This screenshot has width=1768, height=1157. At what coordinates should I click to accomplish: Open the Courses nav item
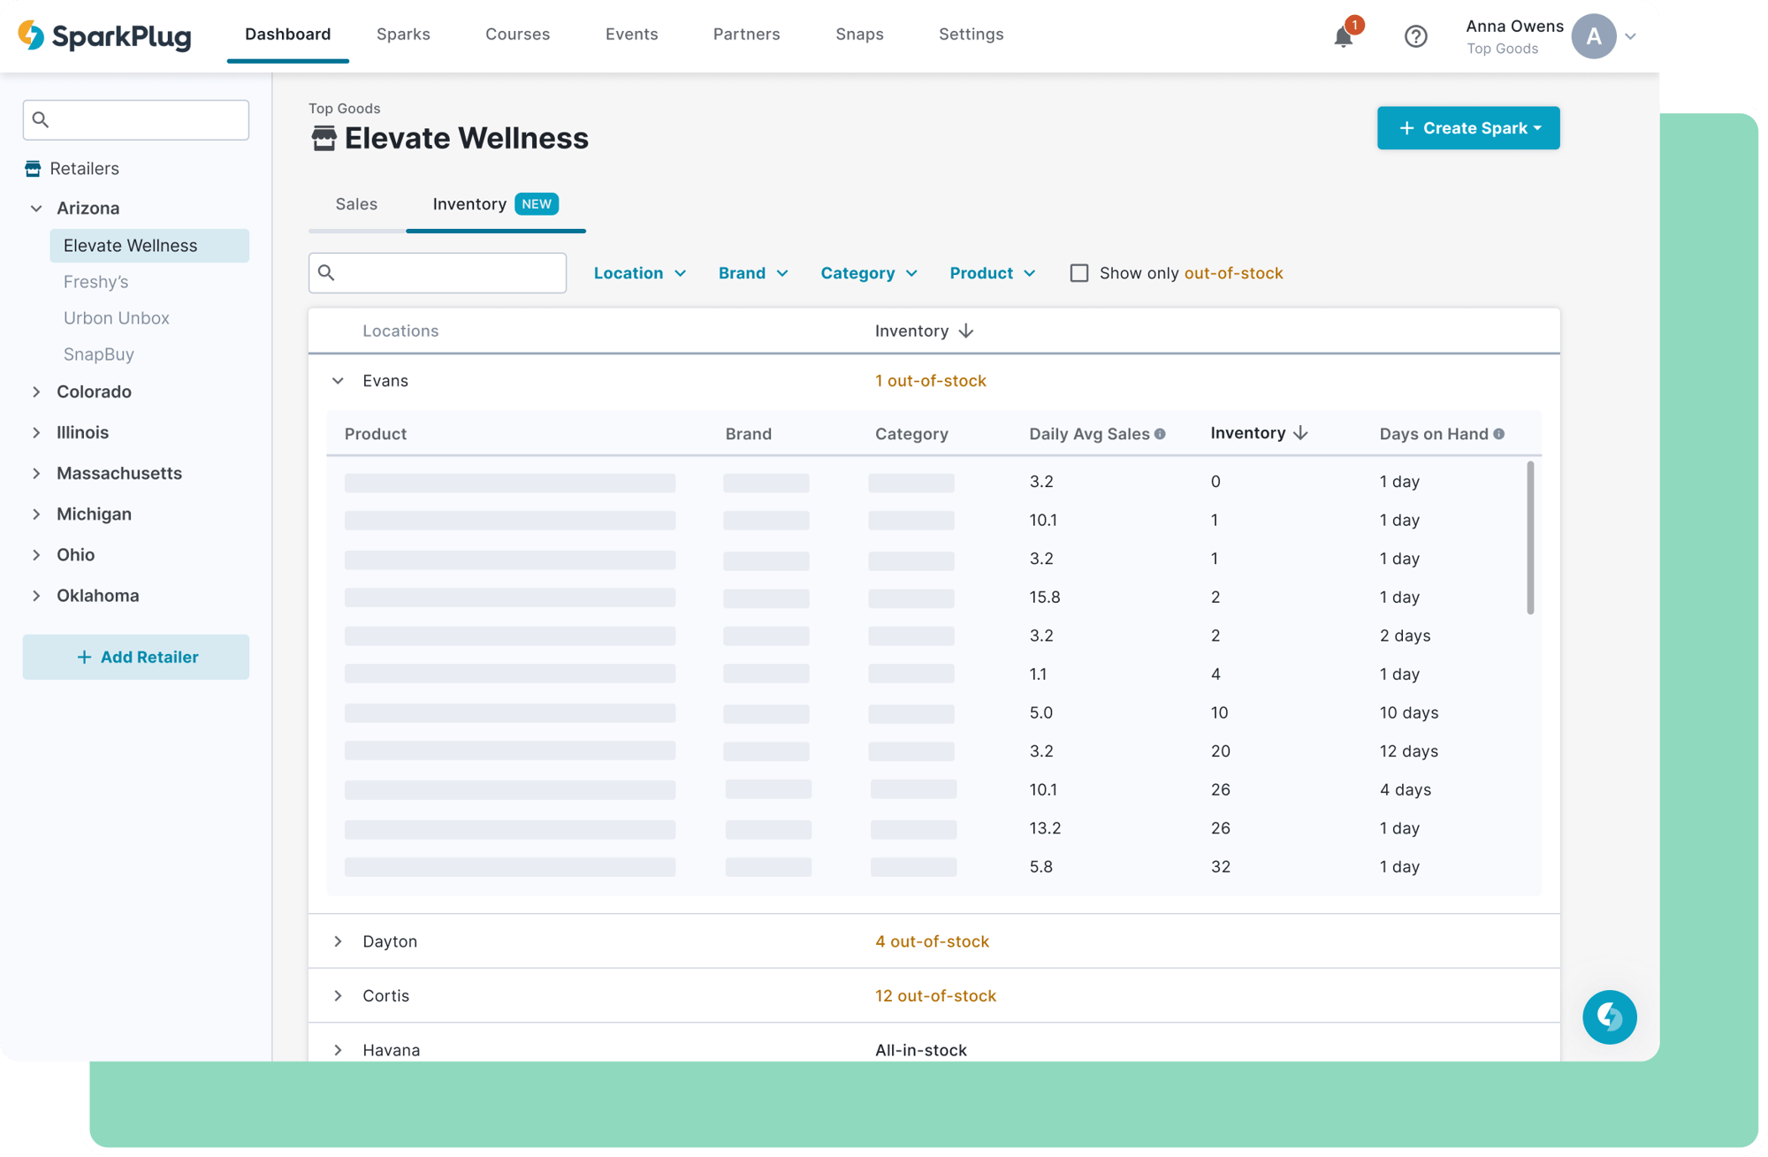[x=517, y=34]
